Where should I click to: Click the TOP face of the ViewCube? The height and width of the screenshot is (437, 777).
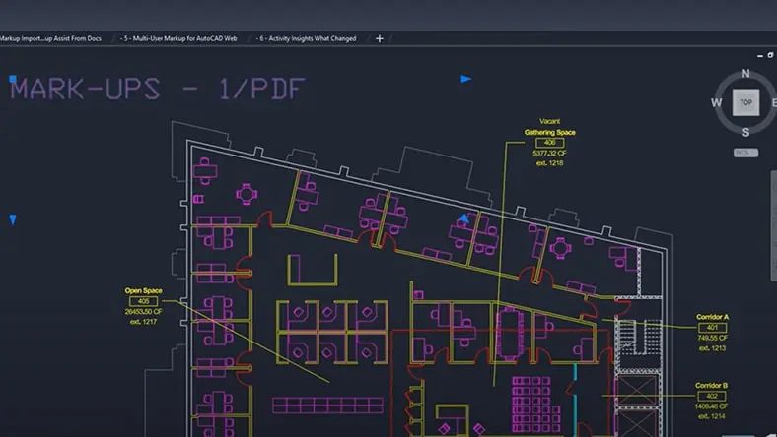click(x=745, y=102)
